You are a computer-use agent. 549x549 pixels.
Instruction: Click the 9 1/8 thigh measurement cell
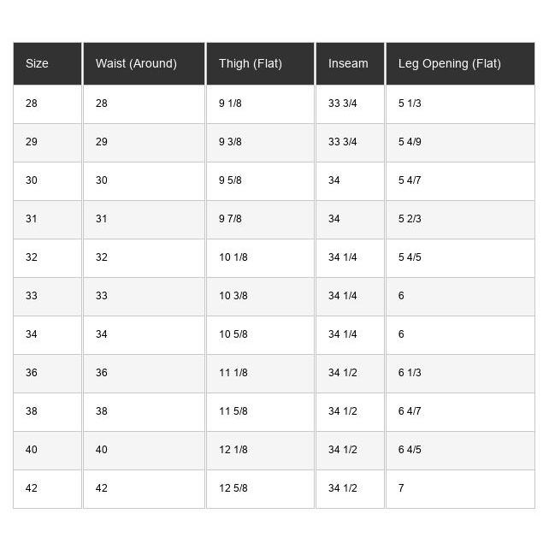point(230,103)
